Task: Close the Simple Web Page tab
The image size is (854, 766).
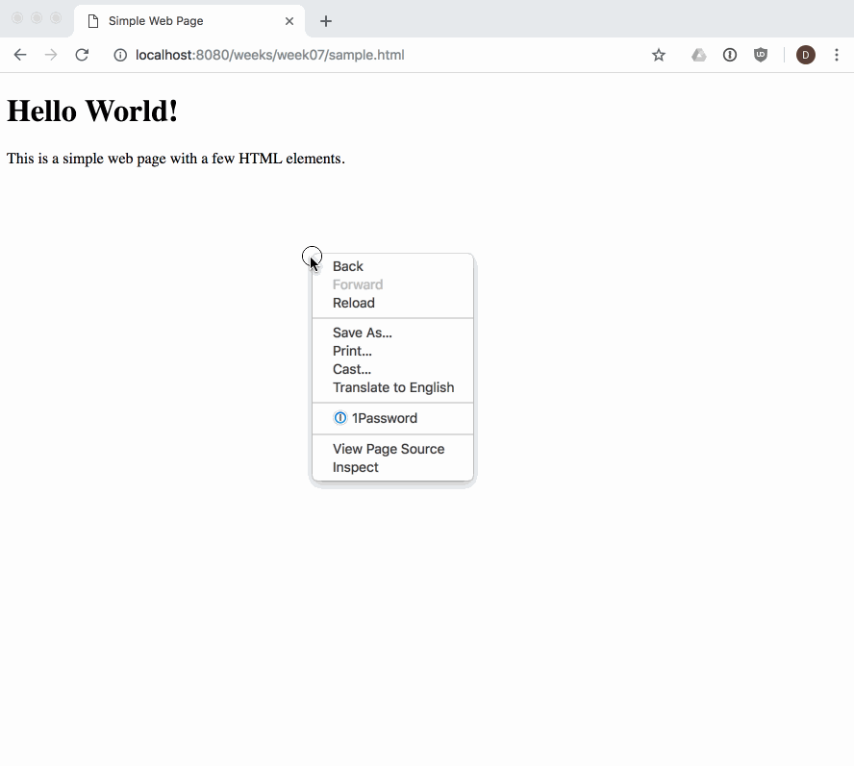Action: (289, 20)
